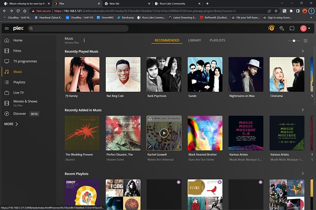Switch to the Library tab
Image resolution: width=316 pixels, height=210 pixels.
(194, 40)
